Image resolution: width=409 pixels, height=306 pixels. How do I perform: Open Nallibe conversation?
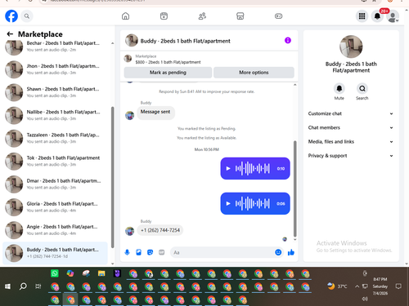(56, 115)
